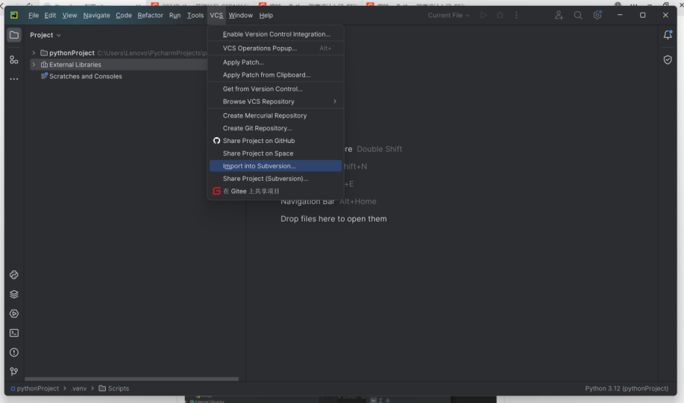Viewport: 684px width, 403px height.
Task: Click the shield coverage icon on right sidebar
Action: pos(668,60)
